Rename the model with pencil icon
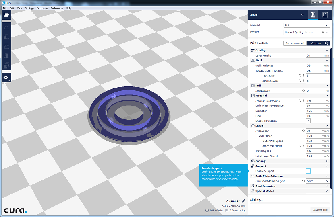 point(243,201)
